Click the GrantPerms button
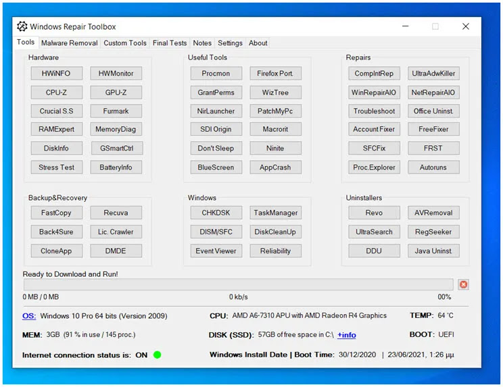The width and height of the screenshot is (503, 387). pos(216,93)
